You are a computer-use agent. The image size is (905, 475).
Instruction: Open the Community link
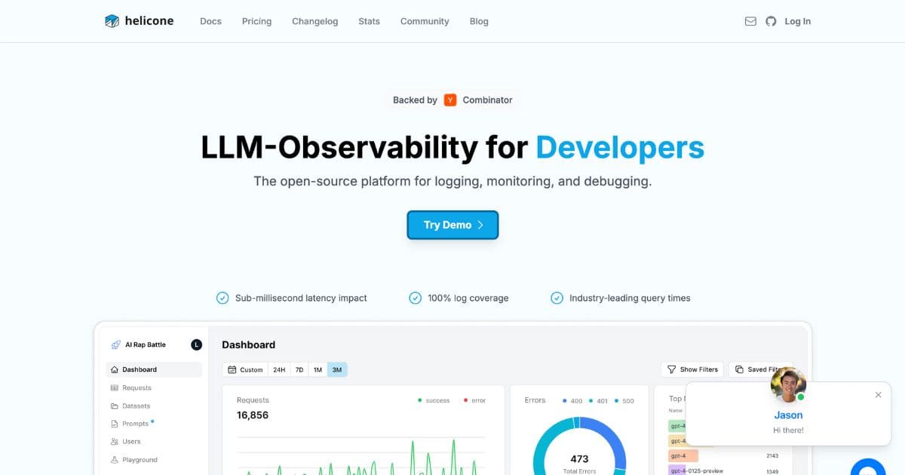[425, 21]
